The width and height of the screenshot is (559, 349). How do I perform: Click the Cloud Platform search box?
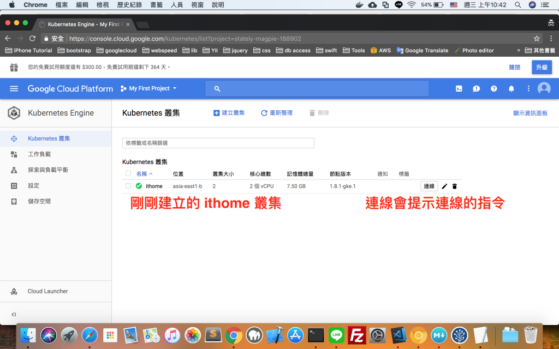coord(317,89)
